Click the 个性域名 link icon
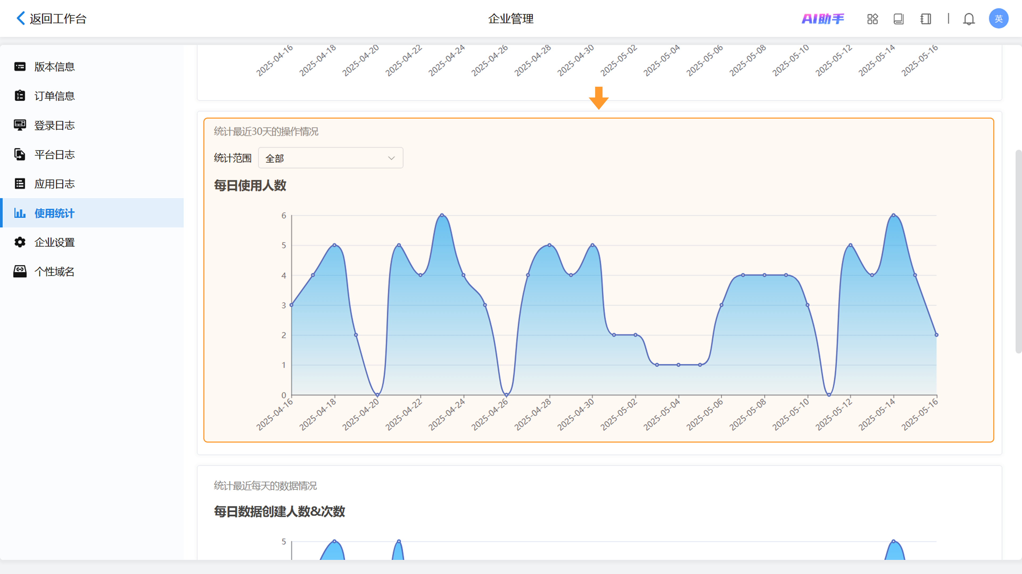The image size is (1022, 574). tap(20, 272)
